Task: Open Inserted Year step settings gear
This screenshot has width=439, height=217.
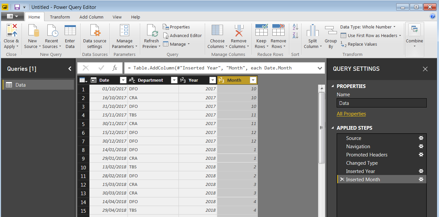Action: 421,171
